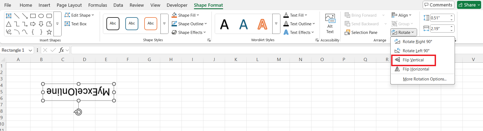
Task: Open the WordArt Styles dialog launcher
Action: (x=317, y=40)
